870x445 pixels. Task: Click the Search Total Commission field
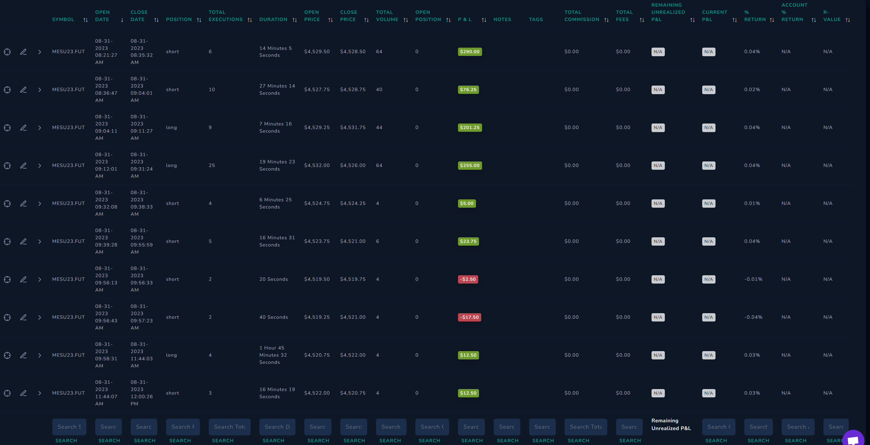(586, 427)
